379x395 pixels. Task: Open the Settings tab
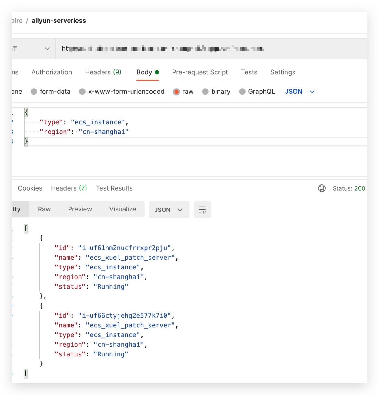point(283,72)
